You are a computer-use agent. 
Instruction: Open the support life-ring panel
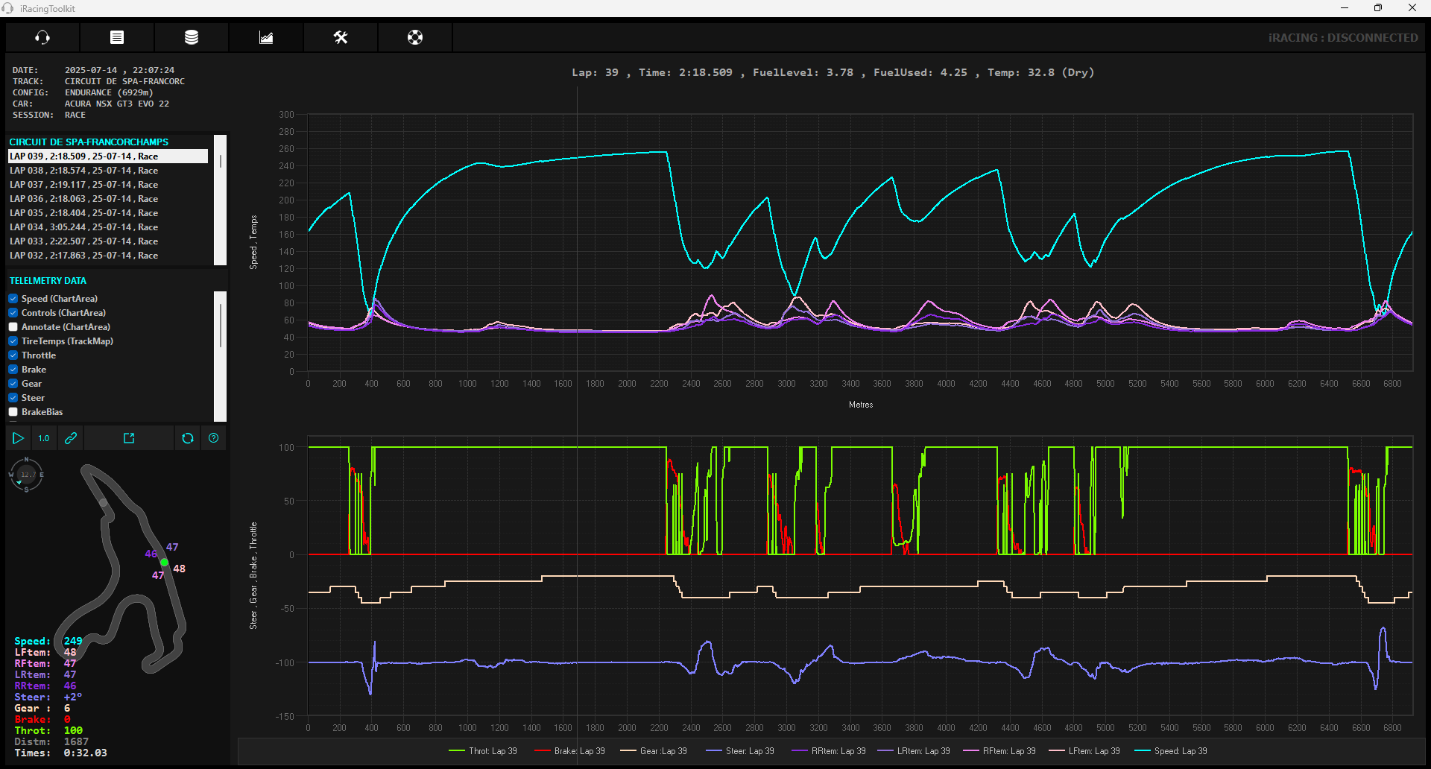(x=414, y=37)
